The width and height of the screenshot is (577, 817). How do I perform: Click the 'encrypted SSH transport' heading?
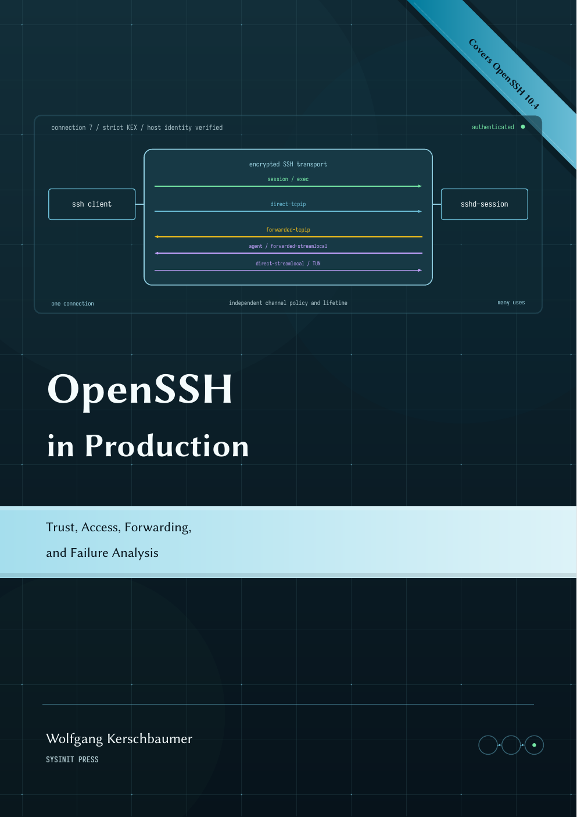tap(288, 164)
